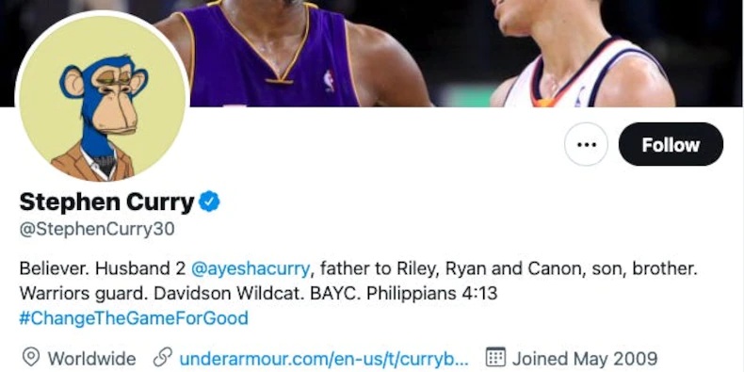Open the three-dot more options button
744x372 pixels.
pos(586,144)
